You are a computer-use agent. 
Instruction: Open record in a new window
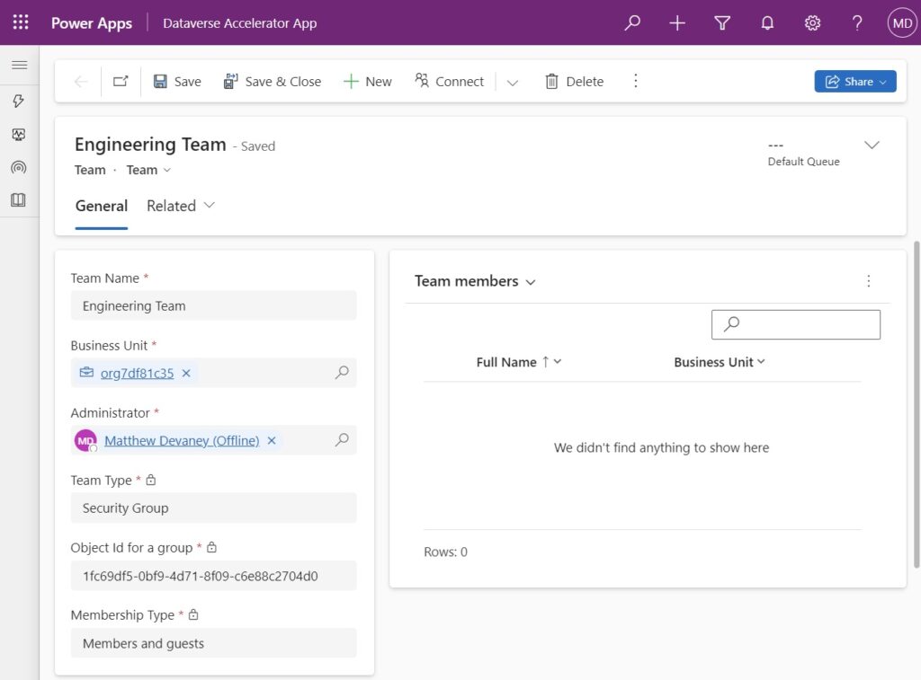121,82
